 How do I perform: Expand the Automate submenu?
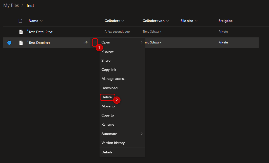coord(142,134)
